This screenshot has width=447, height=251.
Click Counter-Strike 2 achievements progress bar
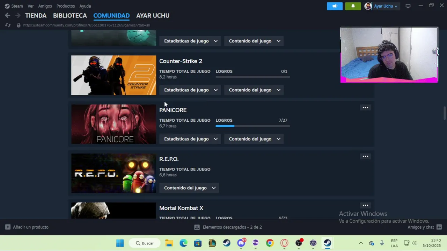[253, 77]
